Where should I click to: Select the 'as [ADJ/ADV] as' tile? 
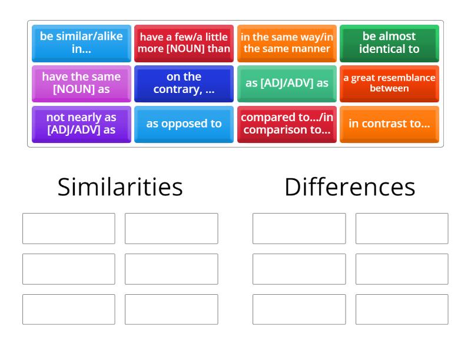(x=287, y=84)
